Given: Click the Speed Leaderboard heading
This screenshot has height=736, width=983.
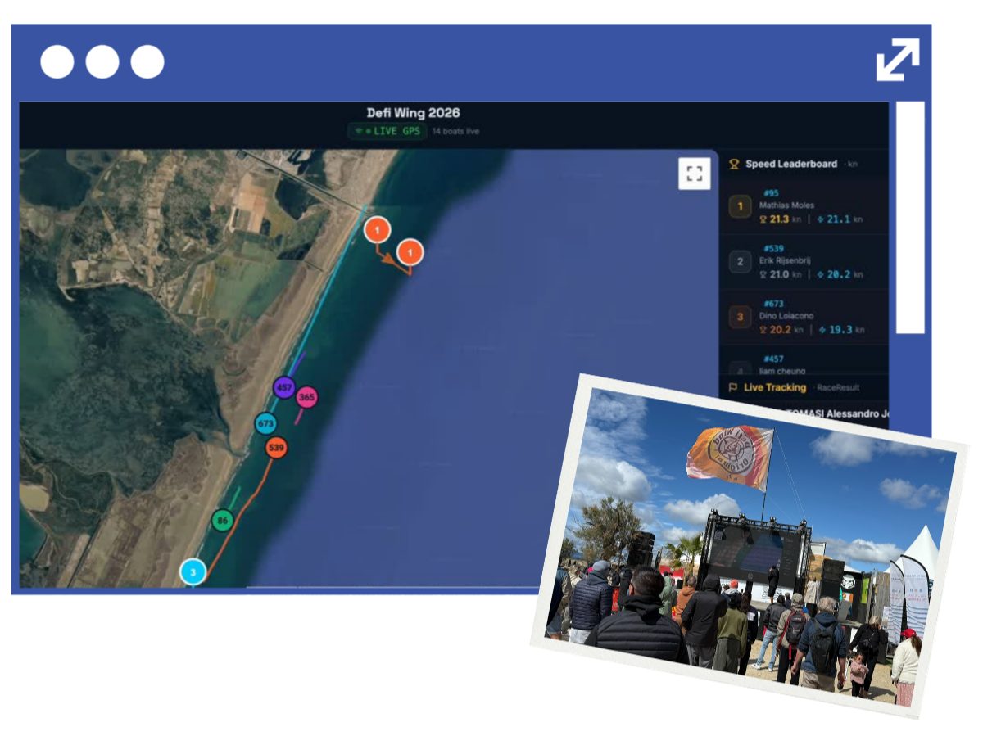Looking at the screenshot, I should click(x=791, y=164).
